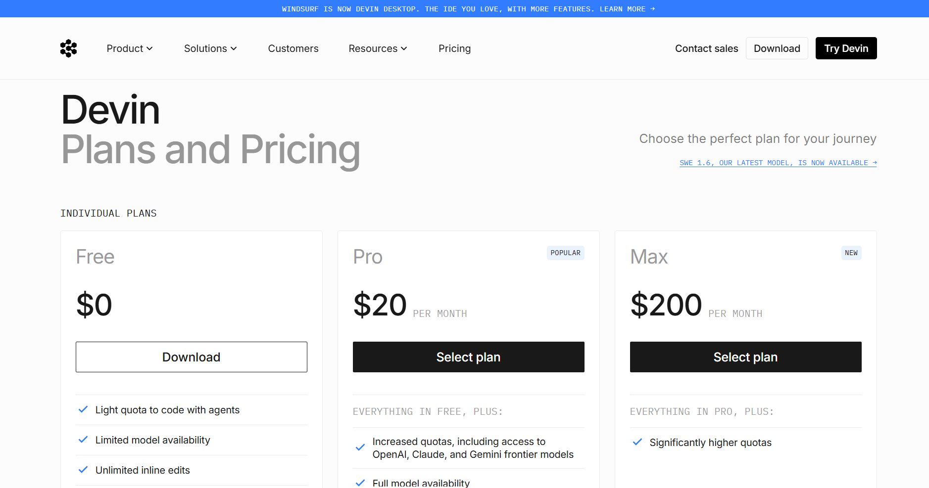Expand the Resources dropdown menu

pyautogui.click(x=378, y=48)
